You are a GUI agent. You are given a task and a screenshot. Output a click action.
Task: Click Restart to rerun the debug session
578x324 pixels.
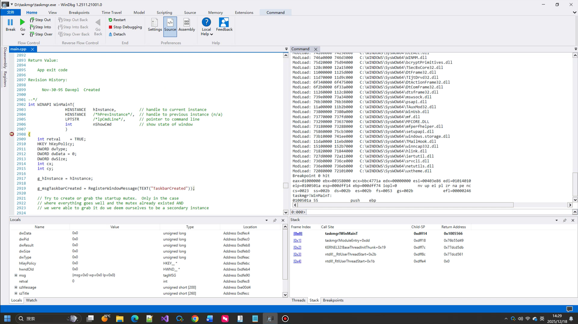[117, 20]
